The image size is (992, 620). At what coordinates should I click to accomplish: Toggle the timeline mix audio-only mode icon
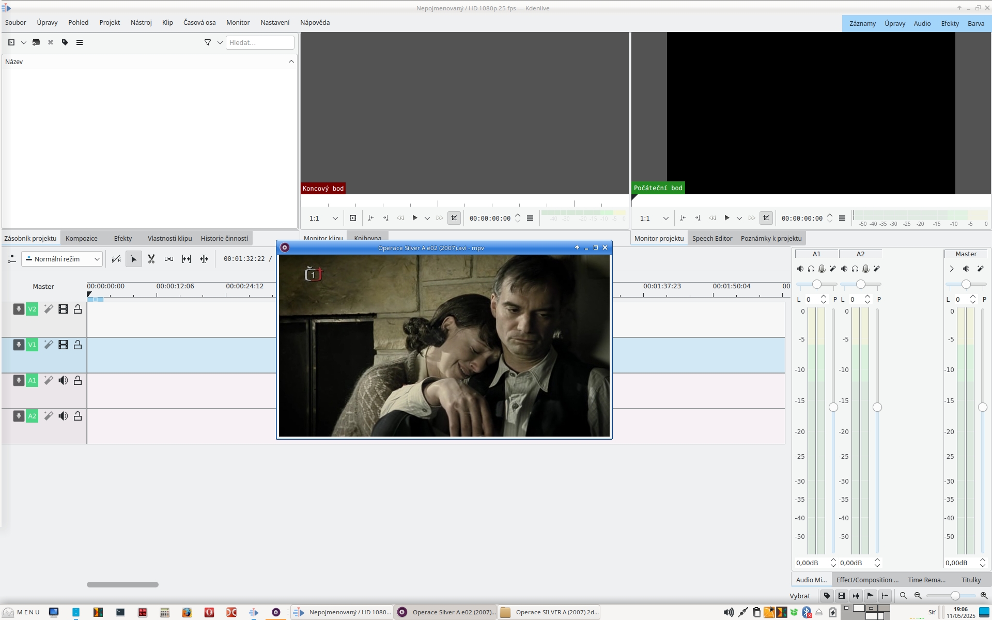point(116,259)
